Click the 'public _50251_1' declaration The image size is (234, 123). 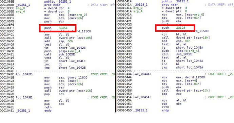pos(58,2)
